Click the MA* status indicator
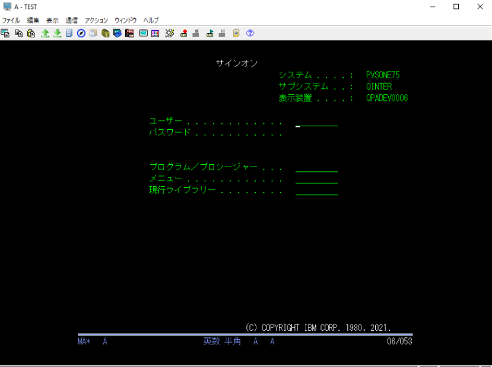Screen dimensions: 492x367 (x=84, y=342)
